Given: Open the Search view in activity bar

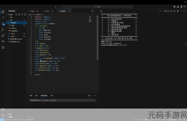Looking at the screenshot, I should 3,18.
